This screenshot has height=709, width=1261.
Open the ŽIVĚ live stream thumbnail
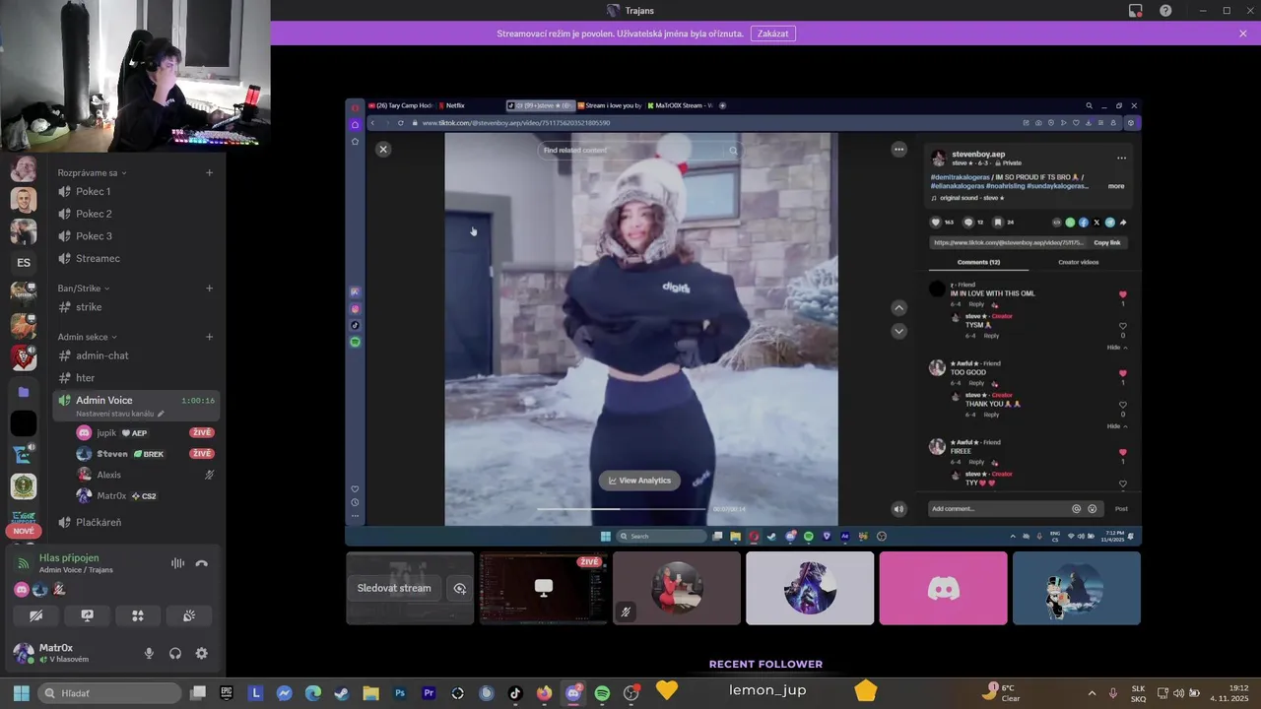point(543,588)
